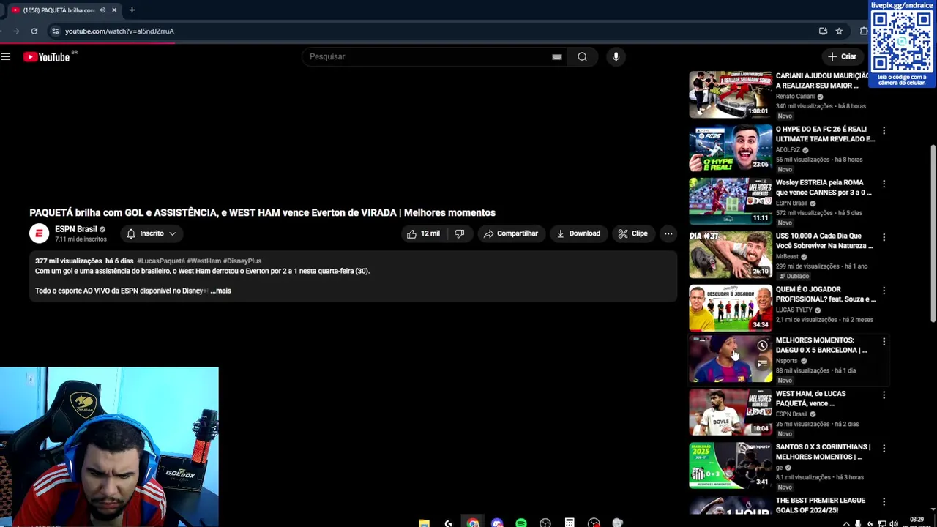Screen dimensions: 937x527
Task: Open options menu for WEST HAM, DE LUCAS
Action: pyautogui.click(x=884, y=395)
